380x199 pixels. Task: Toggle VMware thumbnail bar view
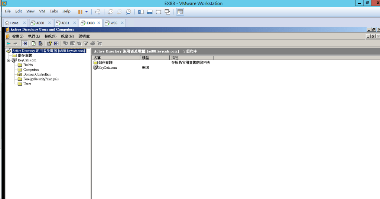coord(150,12)
